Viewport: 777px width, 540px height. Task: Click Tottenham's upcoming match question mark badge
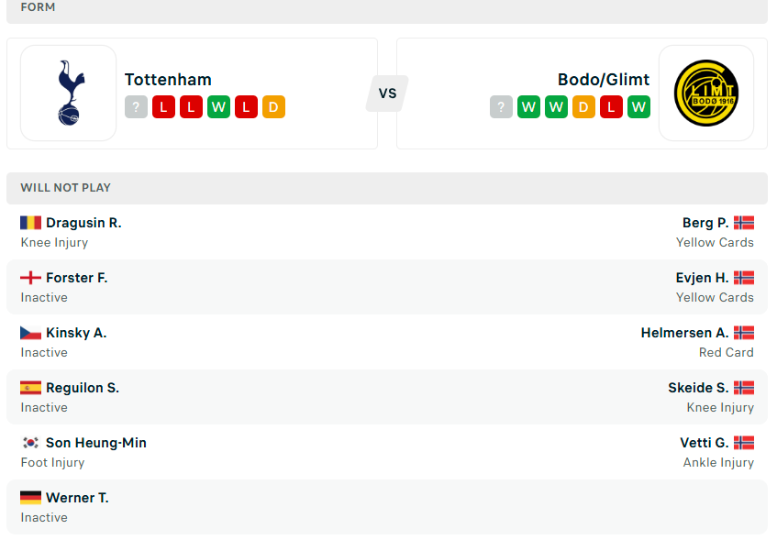pyautogui.click(x=137, y=107)
